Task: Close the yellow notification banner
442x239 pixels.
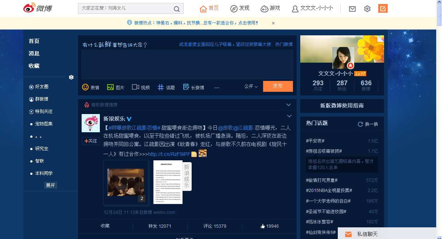Action: 273,23
